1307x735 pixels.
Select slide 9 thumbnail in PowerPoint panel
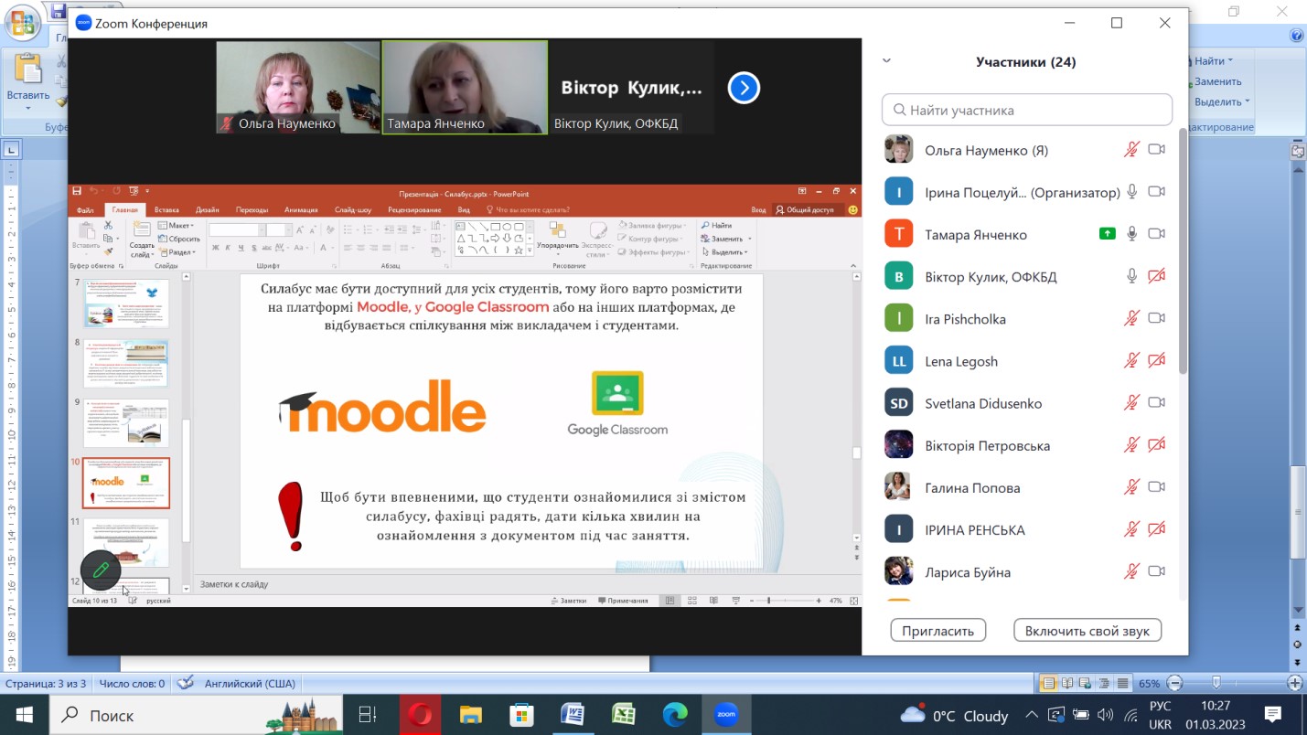[126, 422]
